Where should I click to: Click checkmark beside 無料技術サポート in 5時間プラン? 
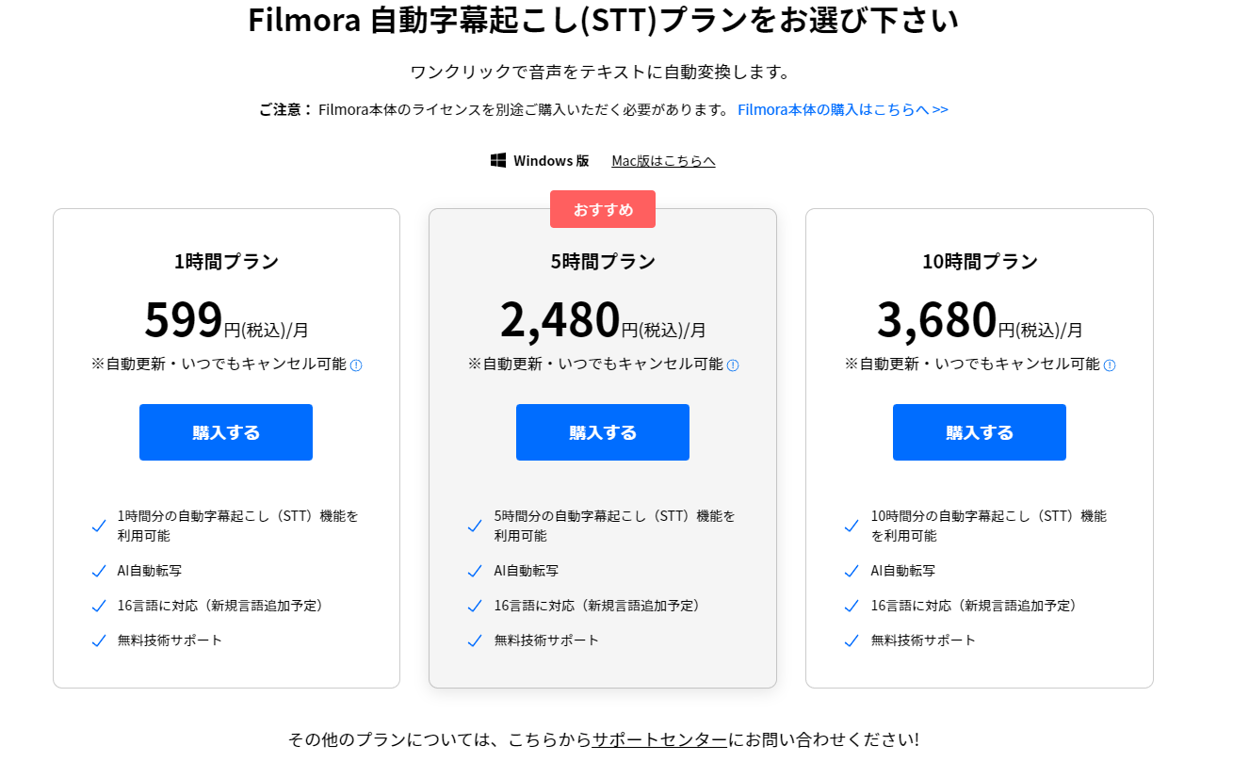point(476,640)
